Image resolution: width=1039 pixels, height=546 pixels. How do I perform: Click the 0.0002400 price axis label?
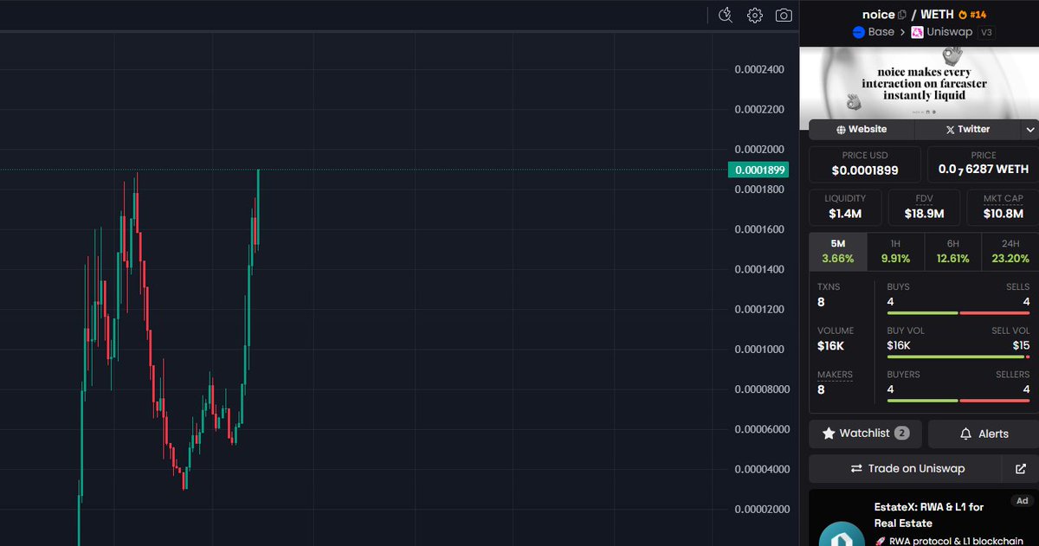759,69
